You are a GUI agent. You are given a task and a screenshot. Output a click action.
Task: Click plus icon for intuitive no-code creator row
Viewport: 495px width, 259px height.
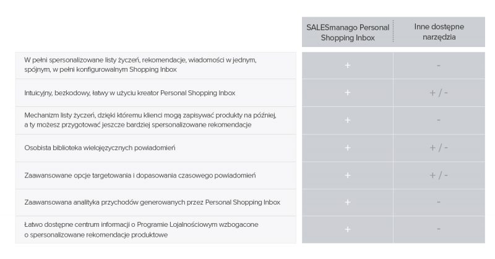(347, 93)
